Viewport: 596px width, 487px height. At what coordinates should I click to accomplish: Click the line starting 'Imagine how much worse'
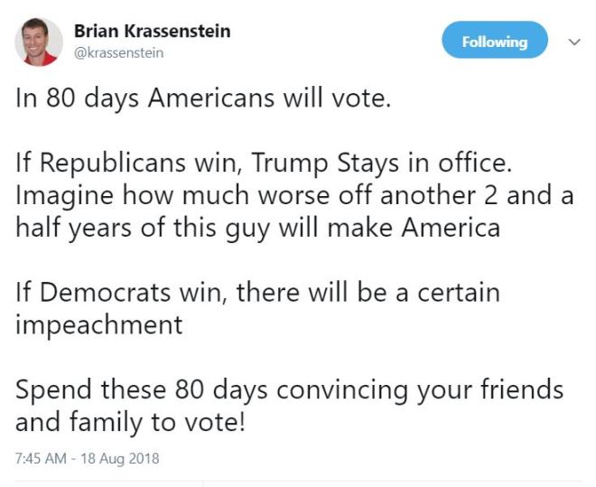coord(294,196)
